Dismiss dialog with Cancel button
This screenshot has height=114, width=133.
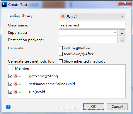click(x=117, y=107)
